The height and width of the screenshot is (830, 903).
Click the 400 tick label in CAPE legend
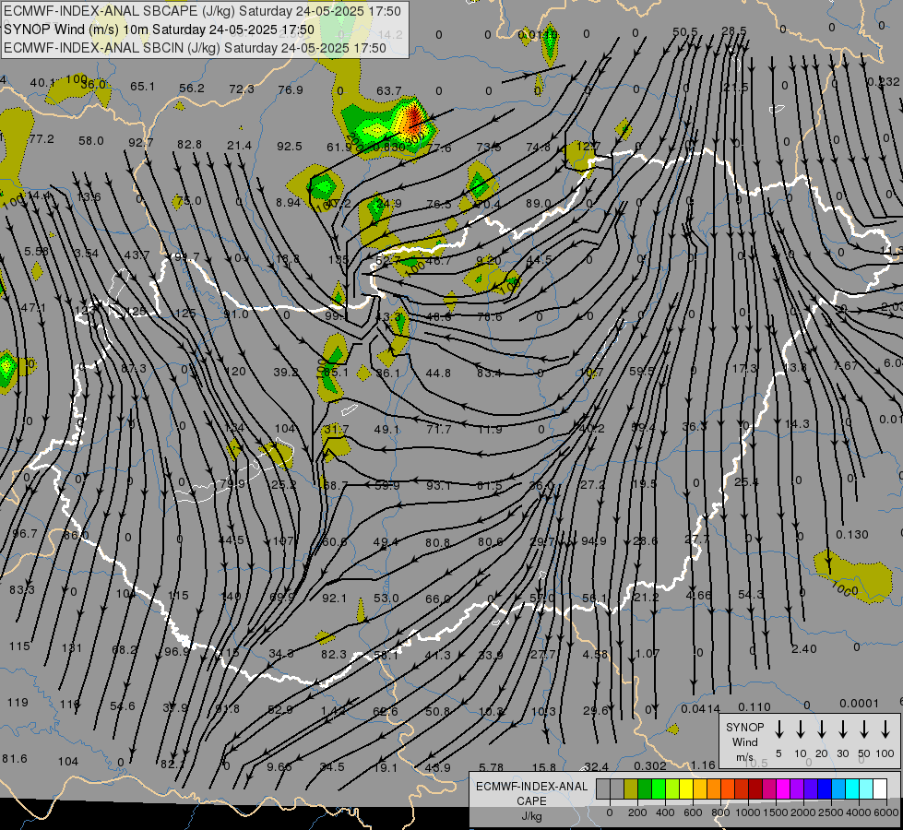(665, 812)
